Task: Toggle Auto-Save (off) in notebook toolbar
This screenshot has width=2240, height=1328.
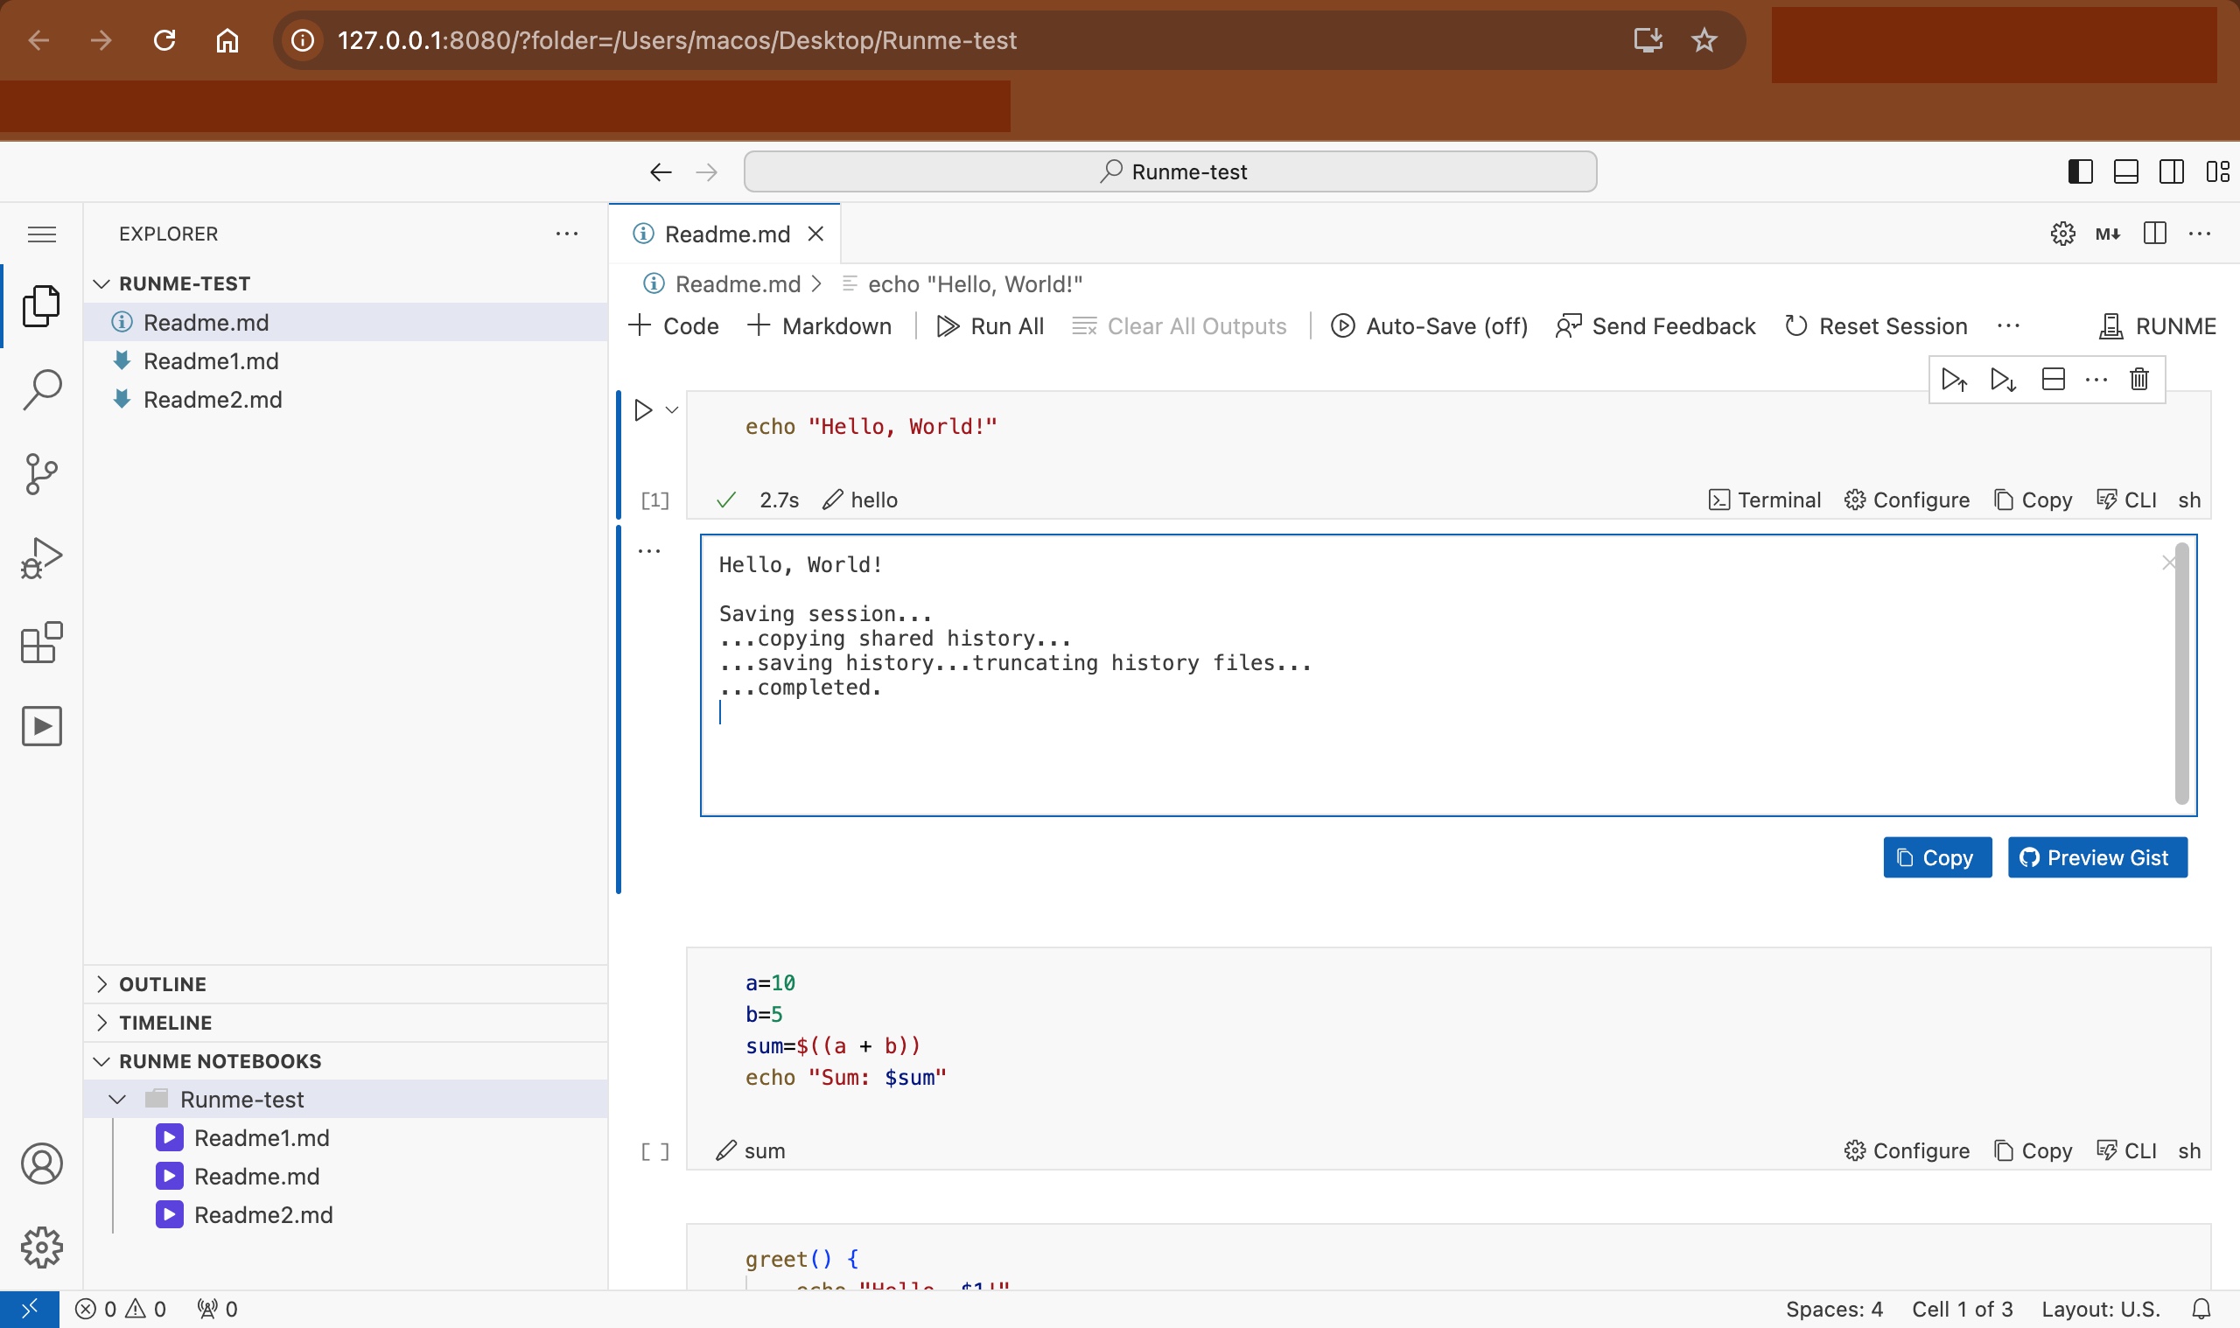Action: point(1429,326)
